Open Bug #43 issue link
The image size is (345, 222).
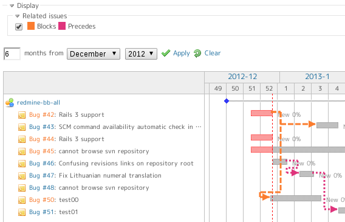tap(42, 127)
